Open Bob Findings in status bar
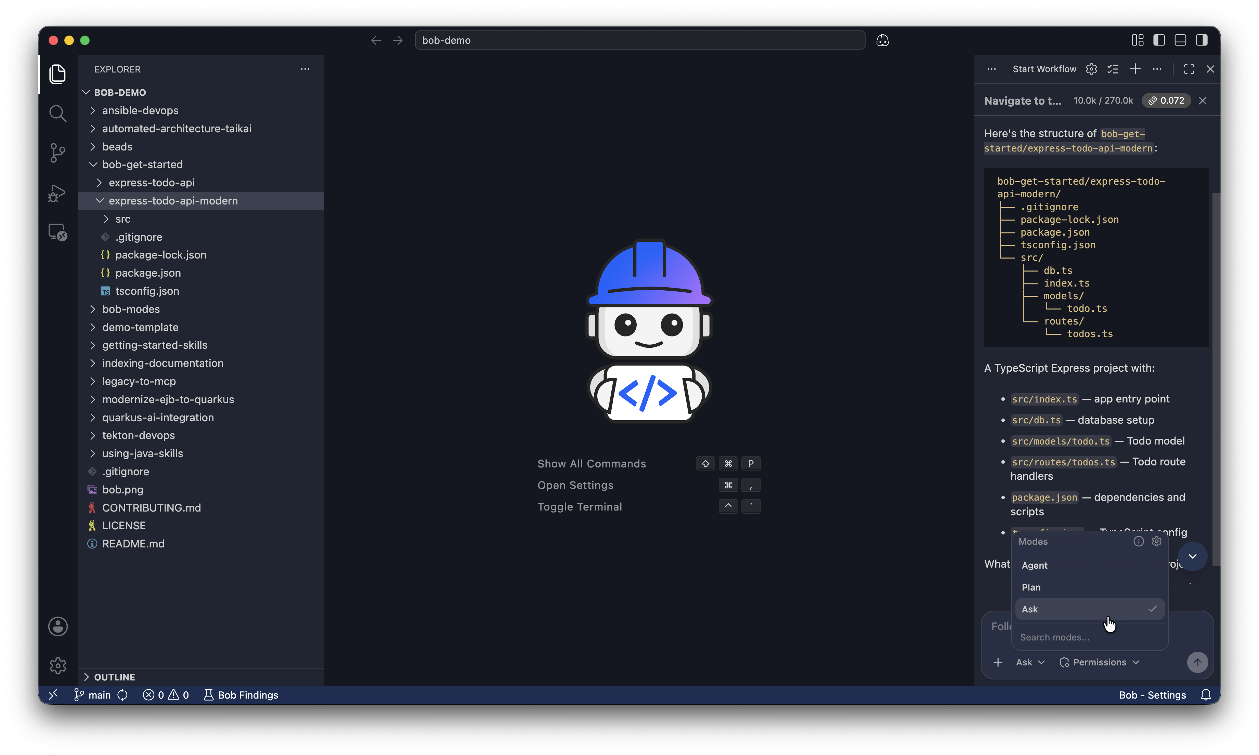This screenshot has height=755, width=1259. point(241,695)
